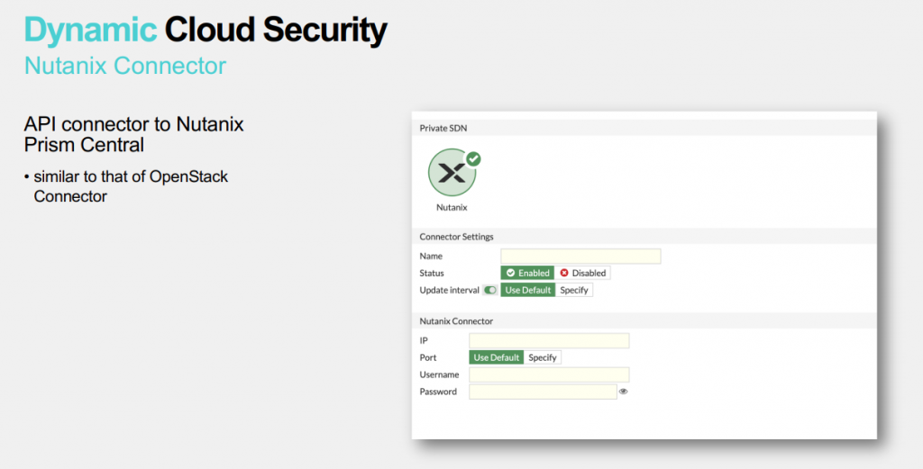Screen dimensions: 923x469
Task: Focus the Username field
Action: click(x=549, y=374)
